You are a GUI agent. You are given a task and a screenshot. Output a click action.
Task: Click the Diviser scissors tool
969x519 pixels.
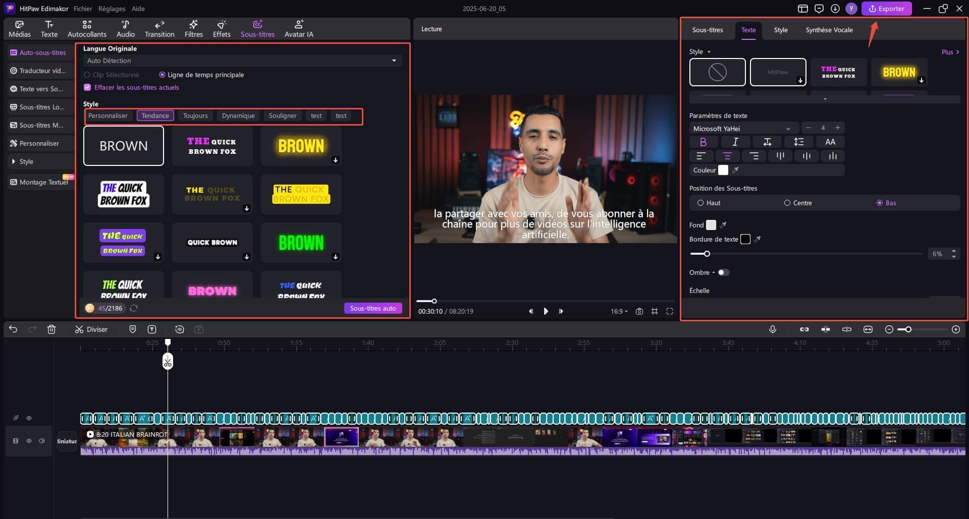click(x=91, y=329)
